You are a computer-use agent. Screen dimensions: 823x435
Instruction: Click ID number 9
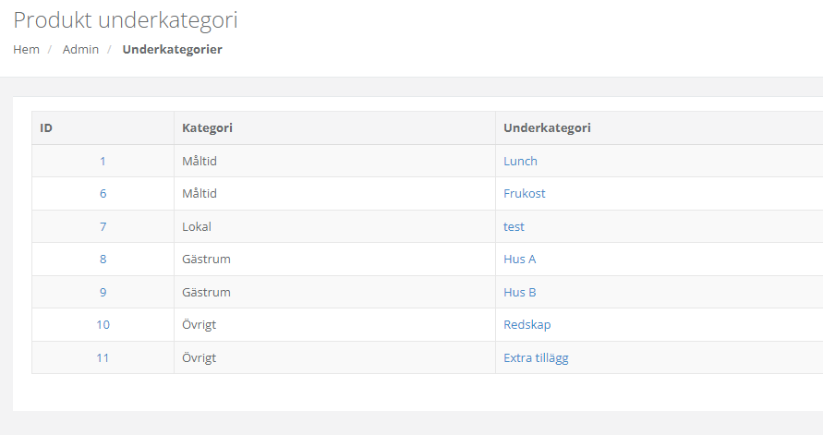pyautogui.click(x=103, y=293)
